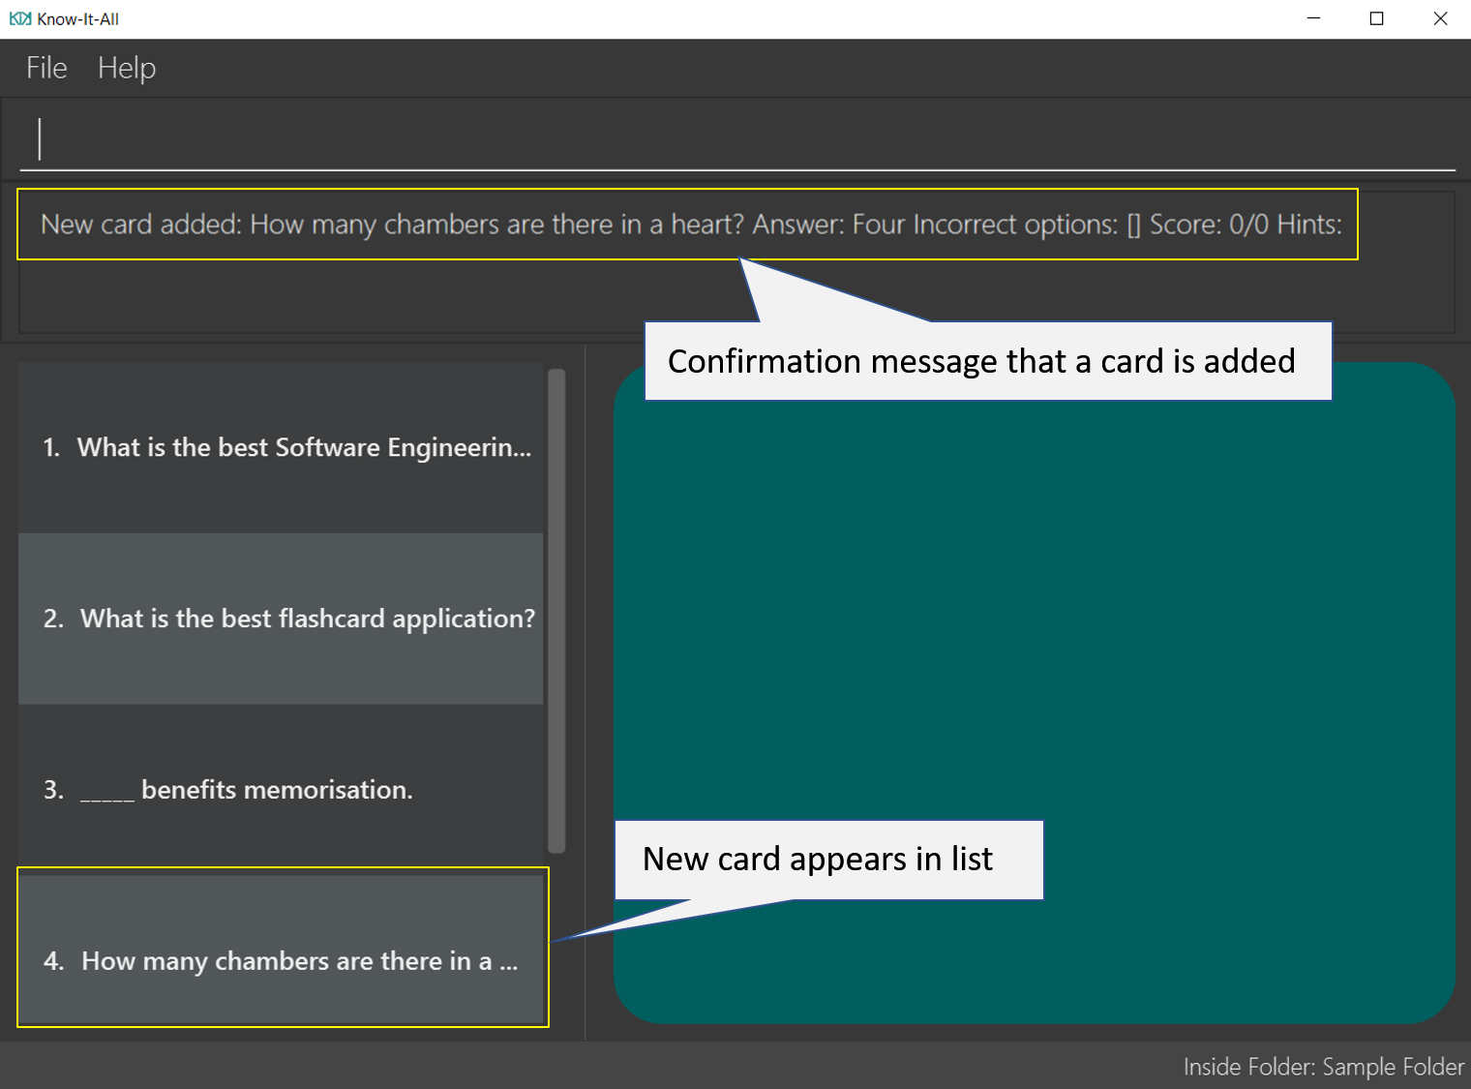Click the command input box
The width and height of the screenshot is (1471, 1089).
click(x=737, y=138)
